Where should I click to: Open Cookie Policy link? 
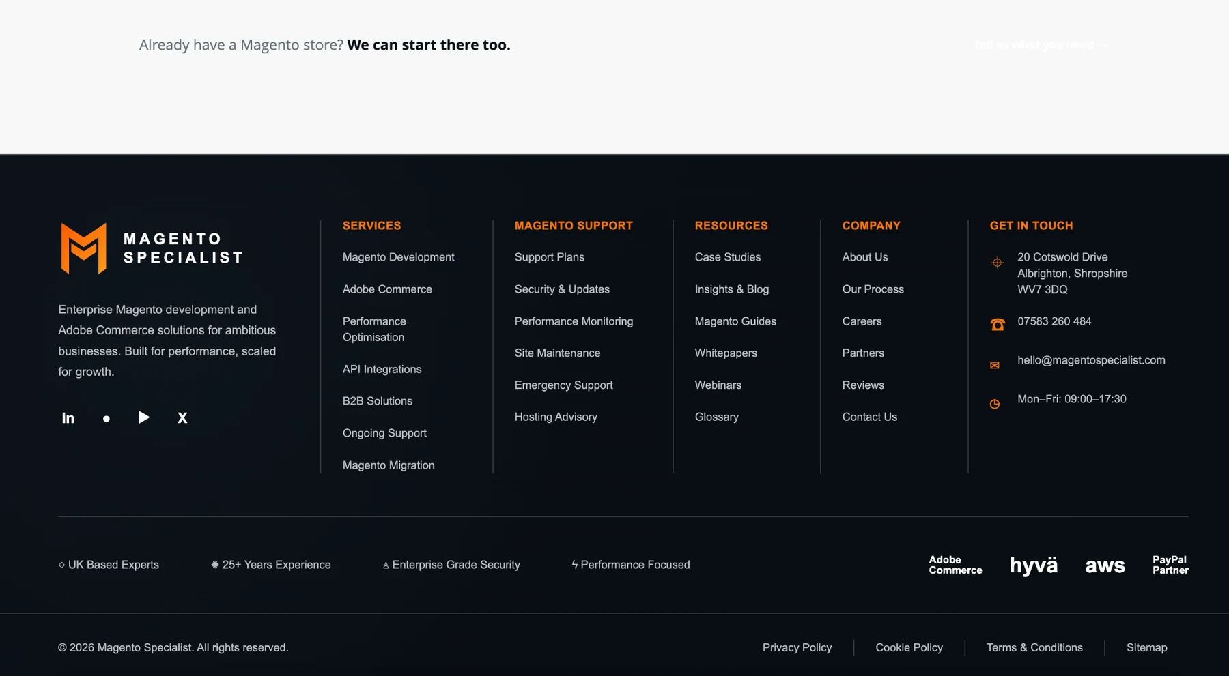[x=909, y=647]
